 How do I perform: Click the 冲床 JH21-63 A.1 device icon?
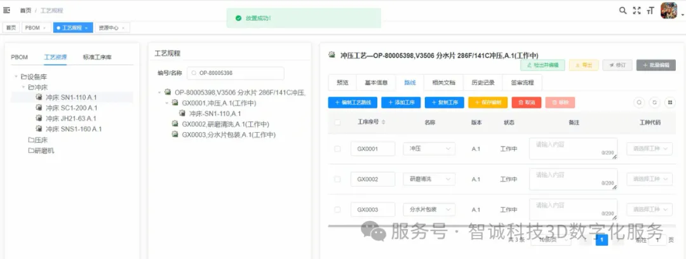39,118
